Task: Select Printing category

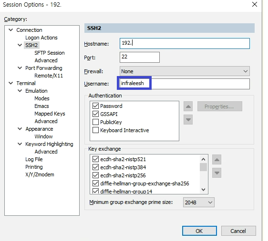Action: coord(34,167)
